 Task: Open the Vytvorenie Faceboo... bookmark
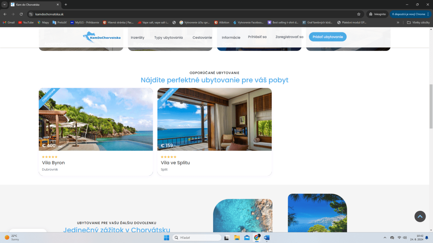(x=248, y=23)
